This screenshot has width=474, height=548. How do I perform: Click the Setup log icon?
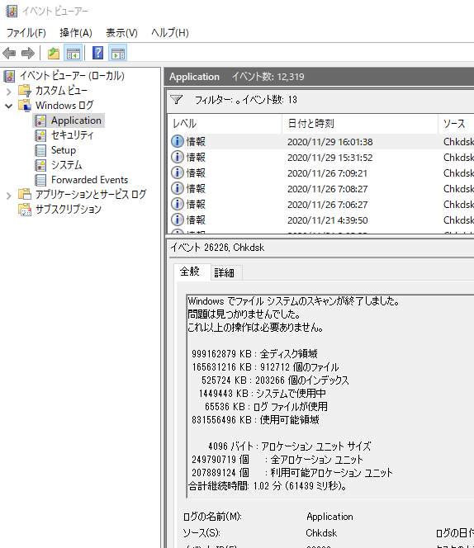click(40, 150)
